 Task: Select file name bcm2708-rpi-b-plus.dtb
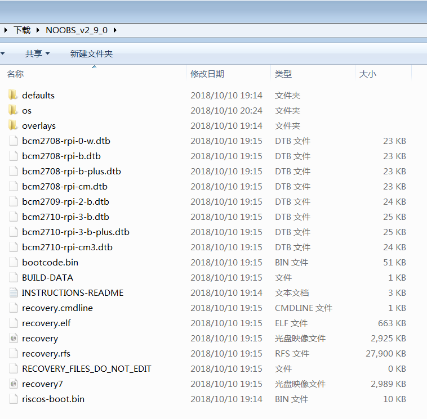[x=72, y=172]
